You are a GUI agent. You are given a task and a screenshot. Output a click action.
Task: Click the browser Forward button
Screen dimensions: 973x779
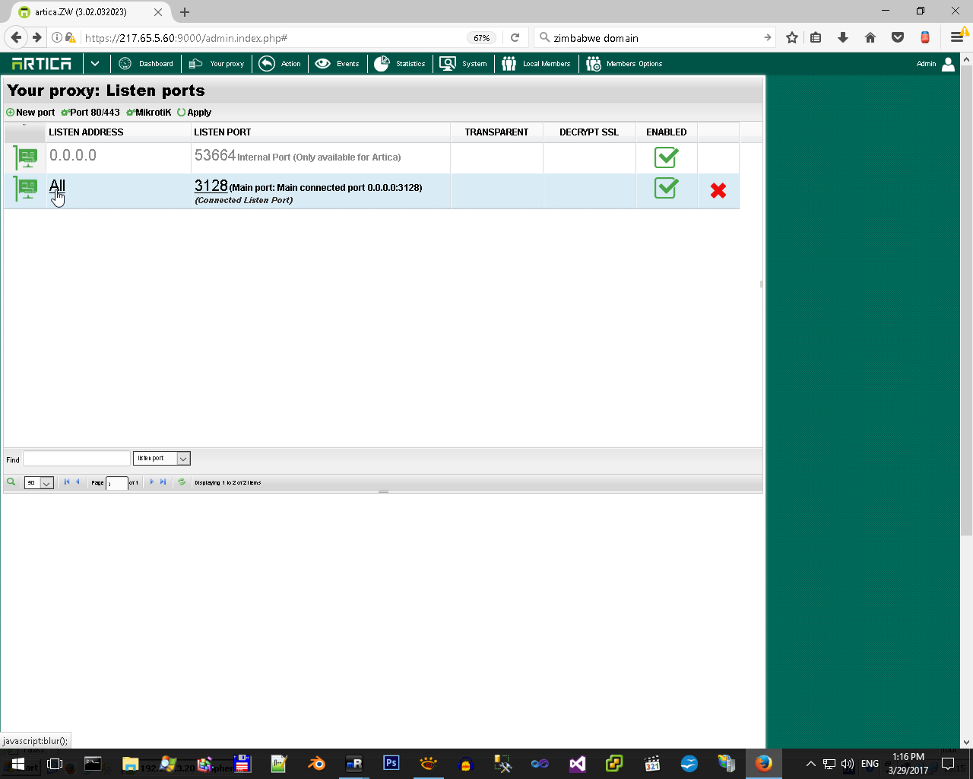[36, 37]
